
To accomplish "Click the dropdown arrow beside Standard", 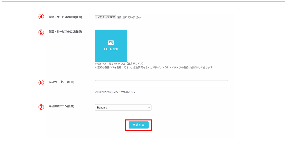I will 148,107.
